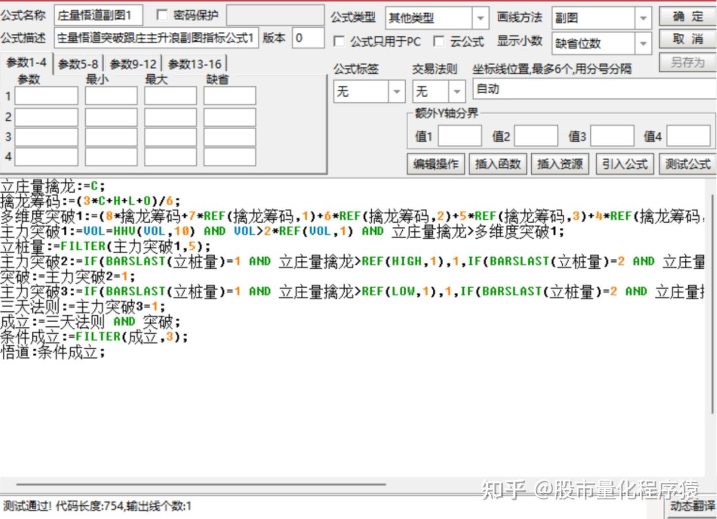Switch to 参数13-16 tab
This screenshot has width=717, height=519.
pyautogui.click(x=194, y=64)
